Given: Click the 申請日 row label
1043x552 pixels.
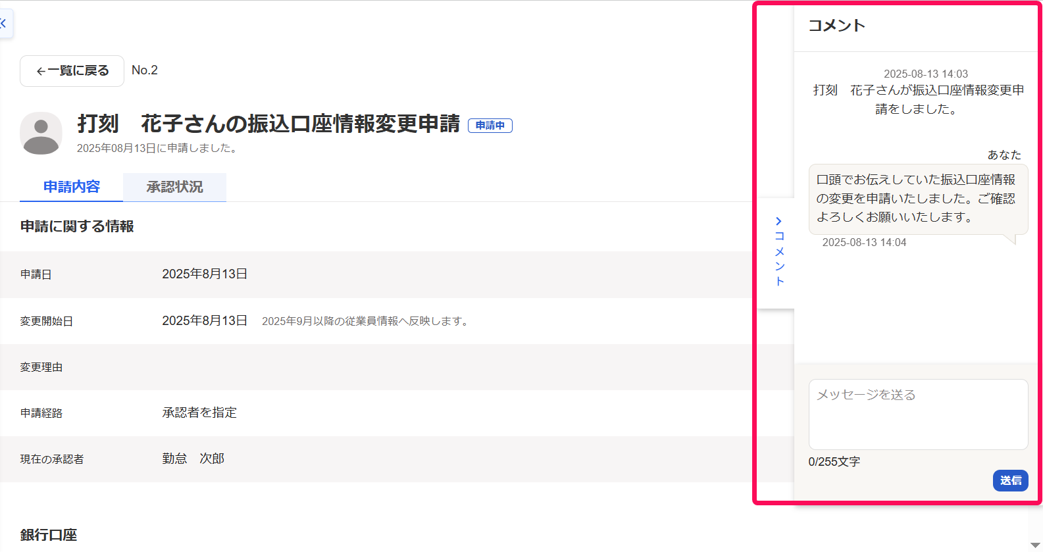Looking at the screenshot, I should (36, 274).
